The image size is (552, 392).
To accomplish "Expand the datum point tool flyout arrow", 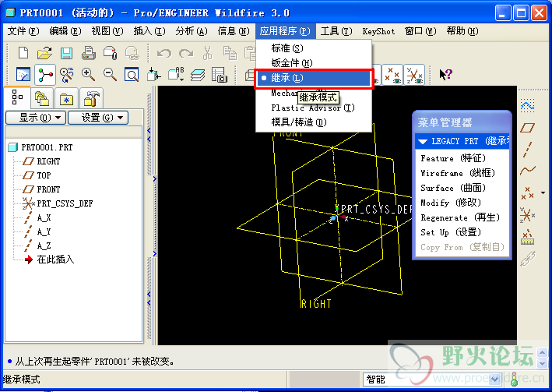I will [543, 193].
